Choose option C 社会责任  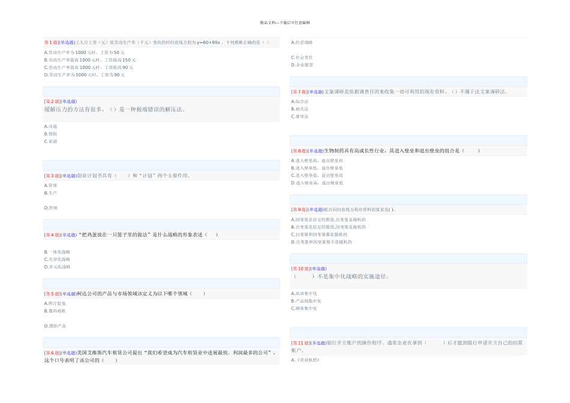click(x=302, y=58)
